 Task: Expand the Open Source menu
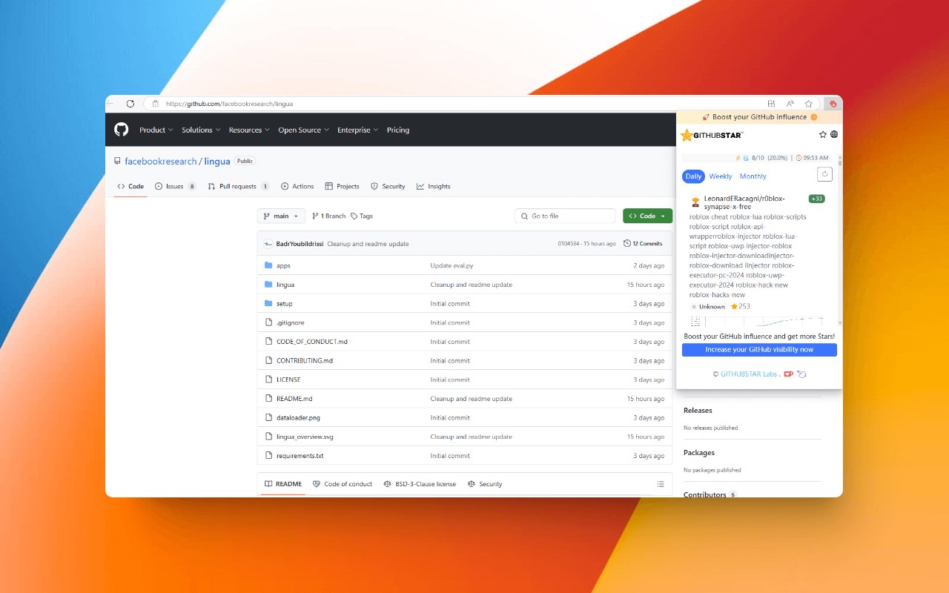[303, 130]
